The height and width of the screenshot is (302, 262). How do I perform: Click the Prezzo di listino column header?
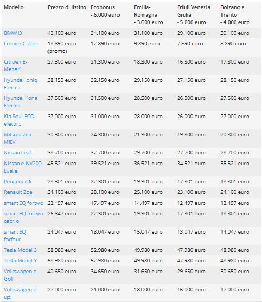click(x=67, y=7)
